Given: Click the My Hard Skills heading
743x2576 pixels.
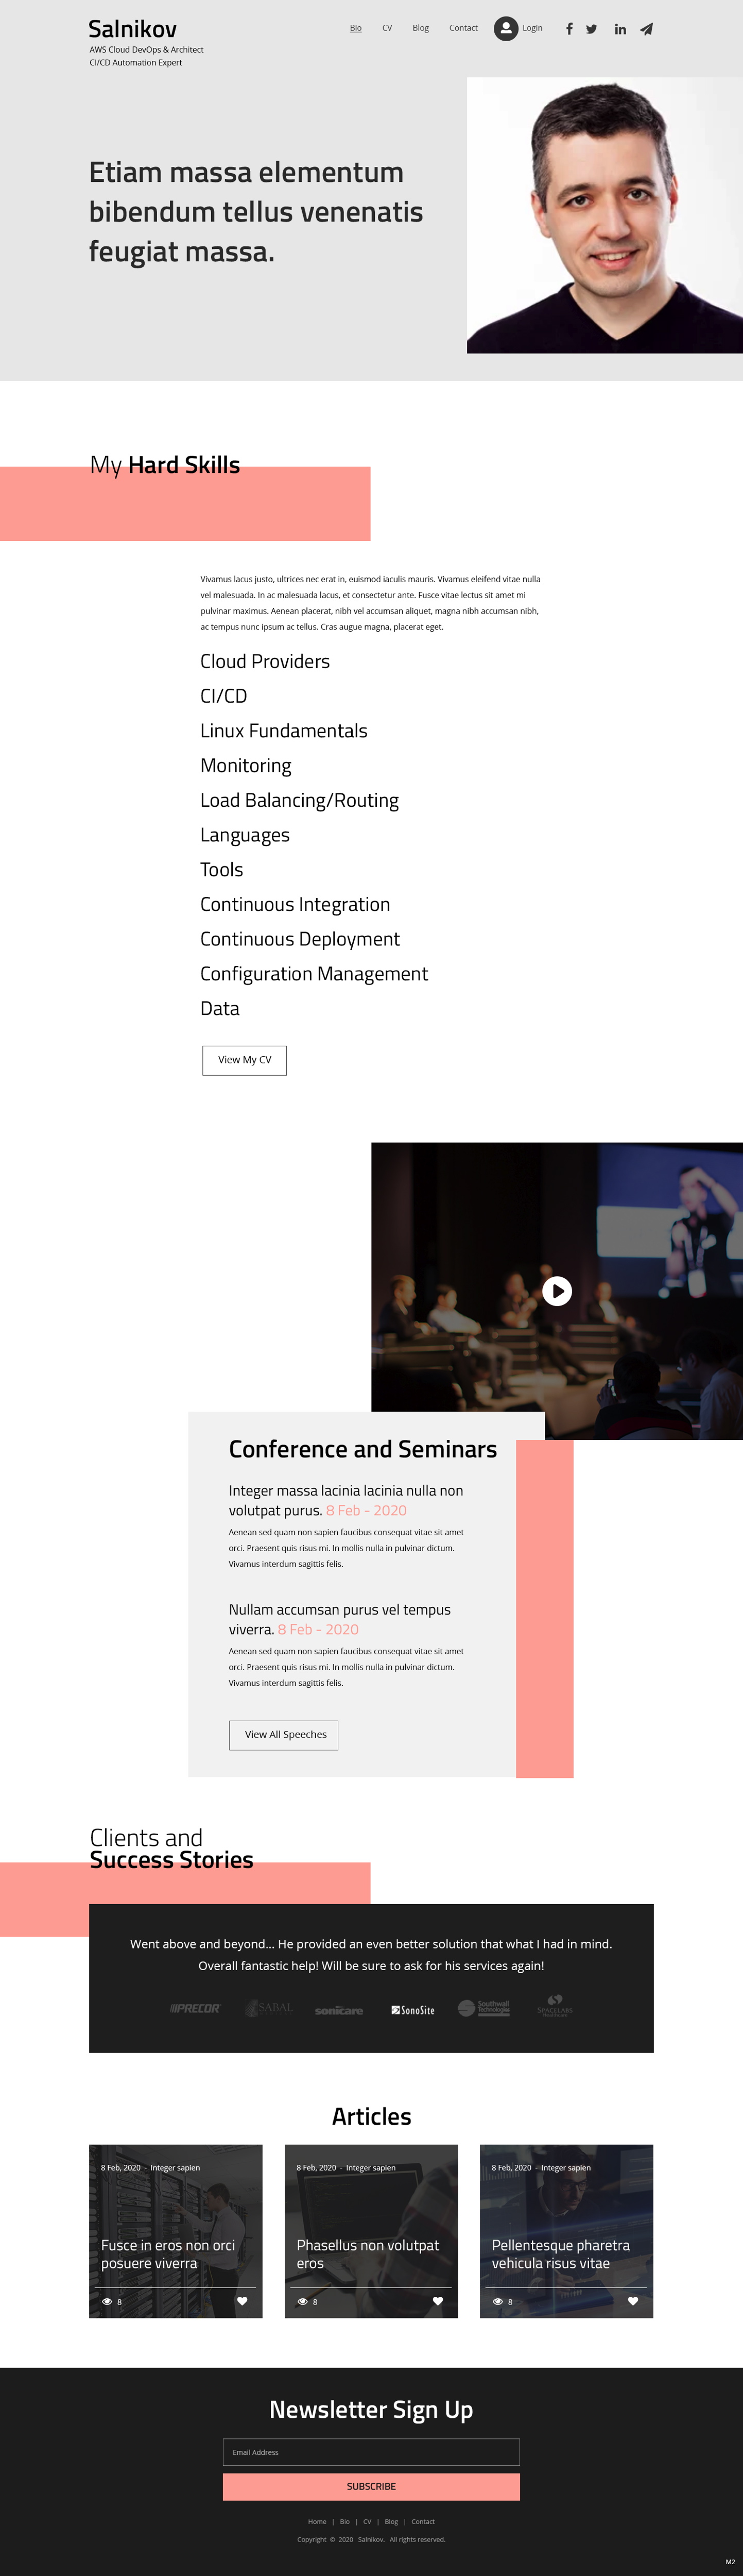Looking at the screenshot, I should click(165, 465).
